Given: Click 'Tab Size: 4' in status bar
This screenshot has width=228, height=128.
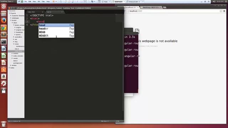Looking at the screenshot, I should (105, 121).
